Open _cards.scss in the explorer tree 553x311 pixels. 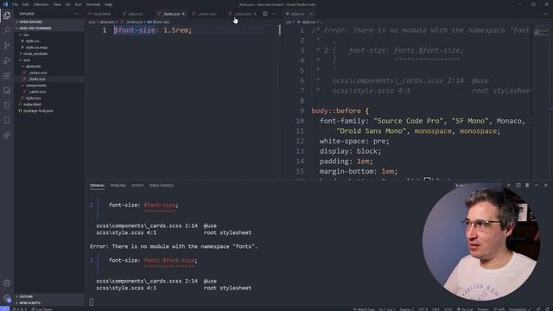point(49,92)
